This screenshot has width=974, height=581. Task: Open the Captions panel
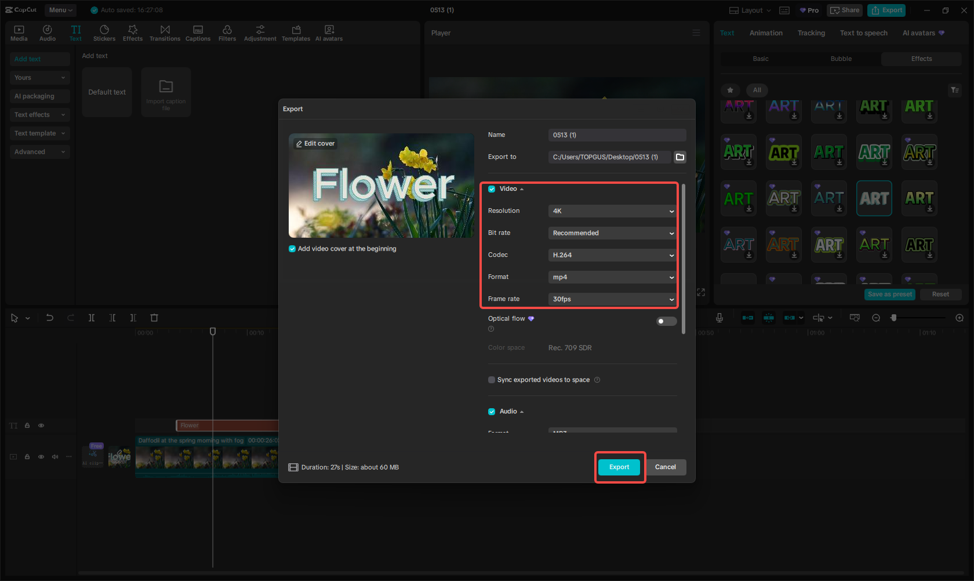point(198,33)
